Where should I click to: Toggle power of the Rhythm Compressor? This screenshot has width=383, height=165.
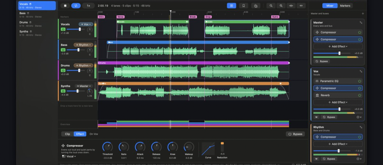(360, 137)
